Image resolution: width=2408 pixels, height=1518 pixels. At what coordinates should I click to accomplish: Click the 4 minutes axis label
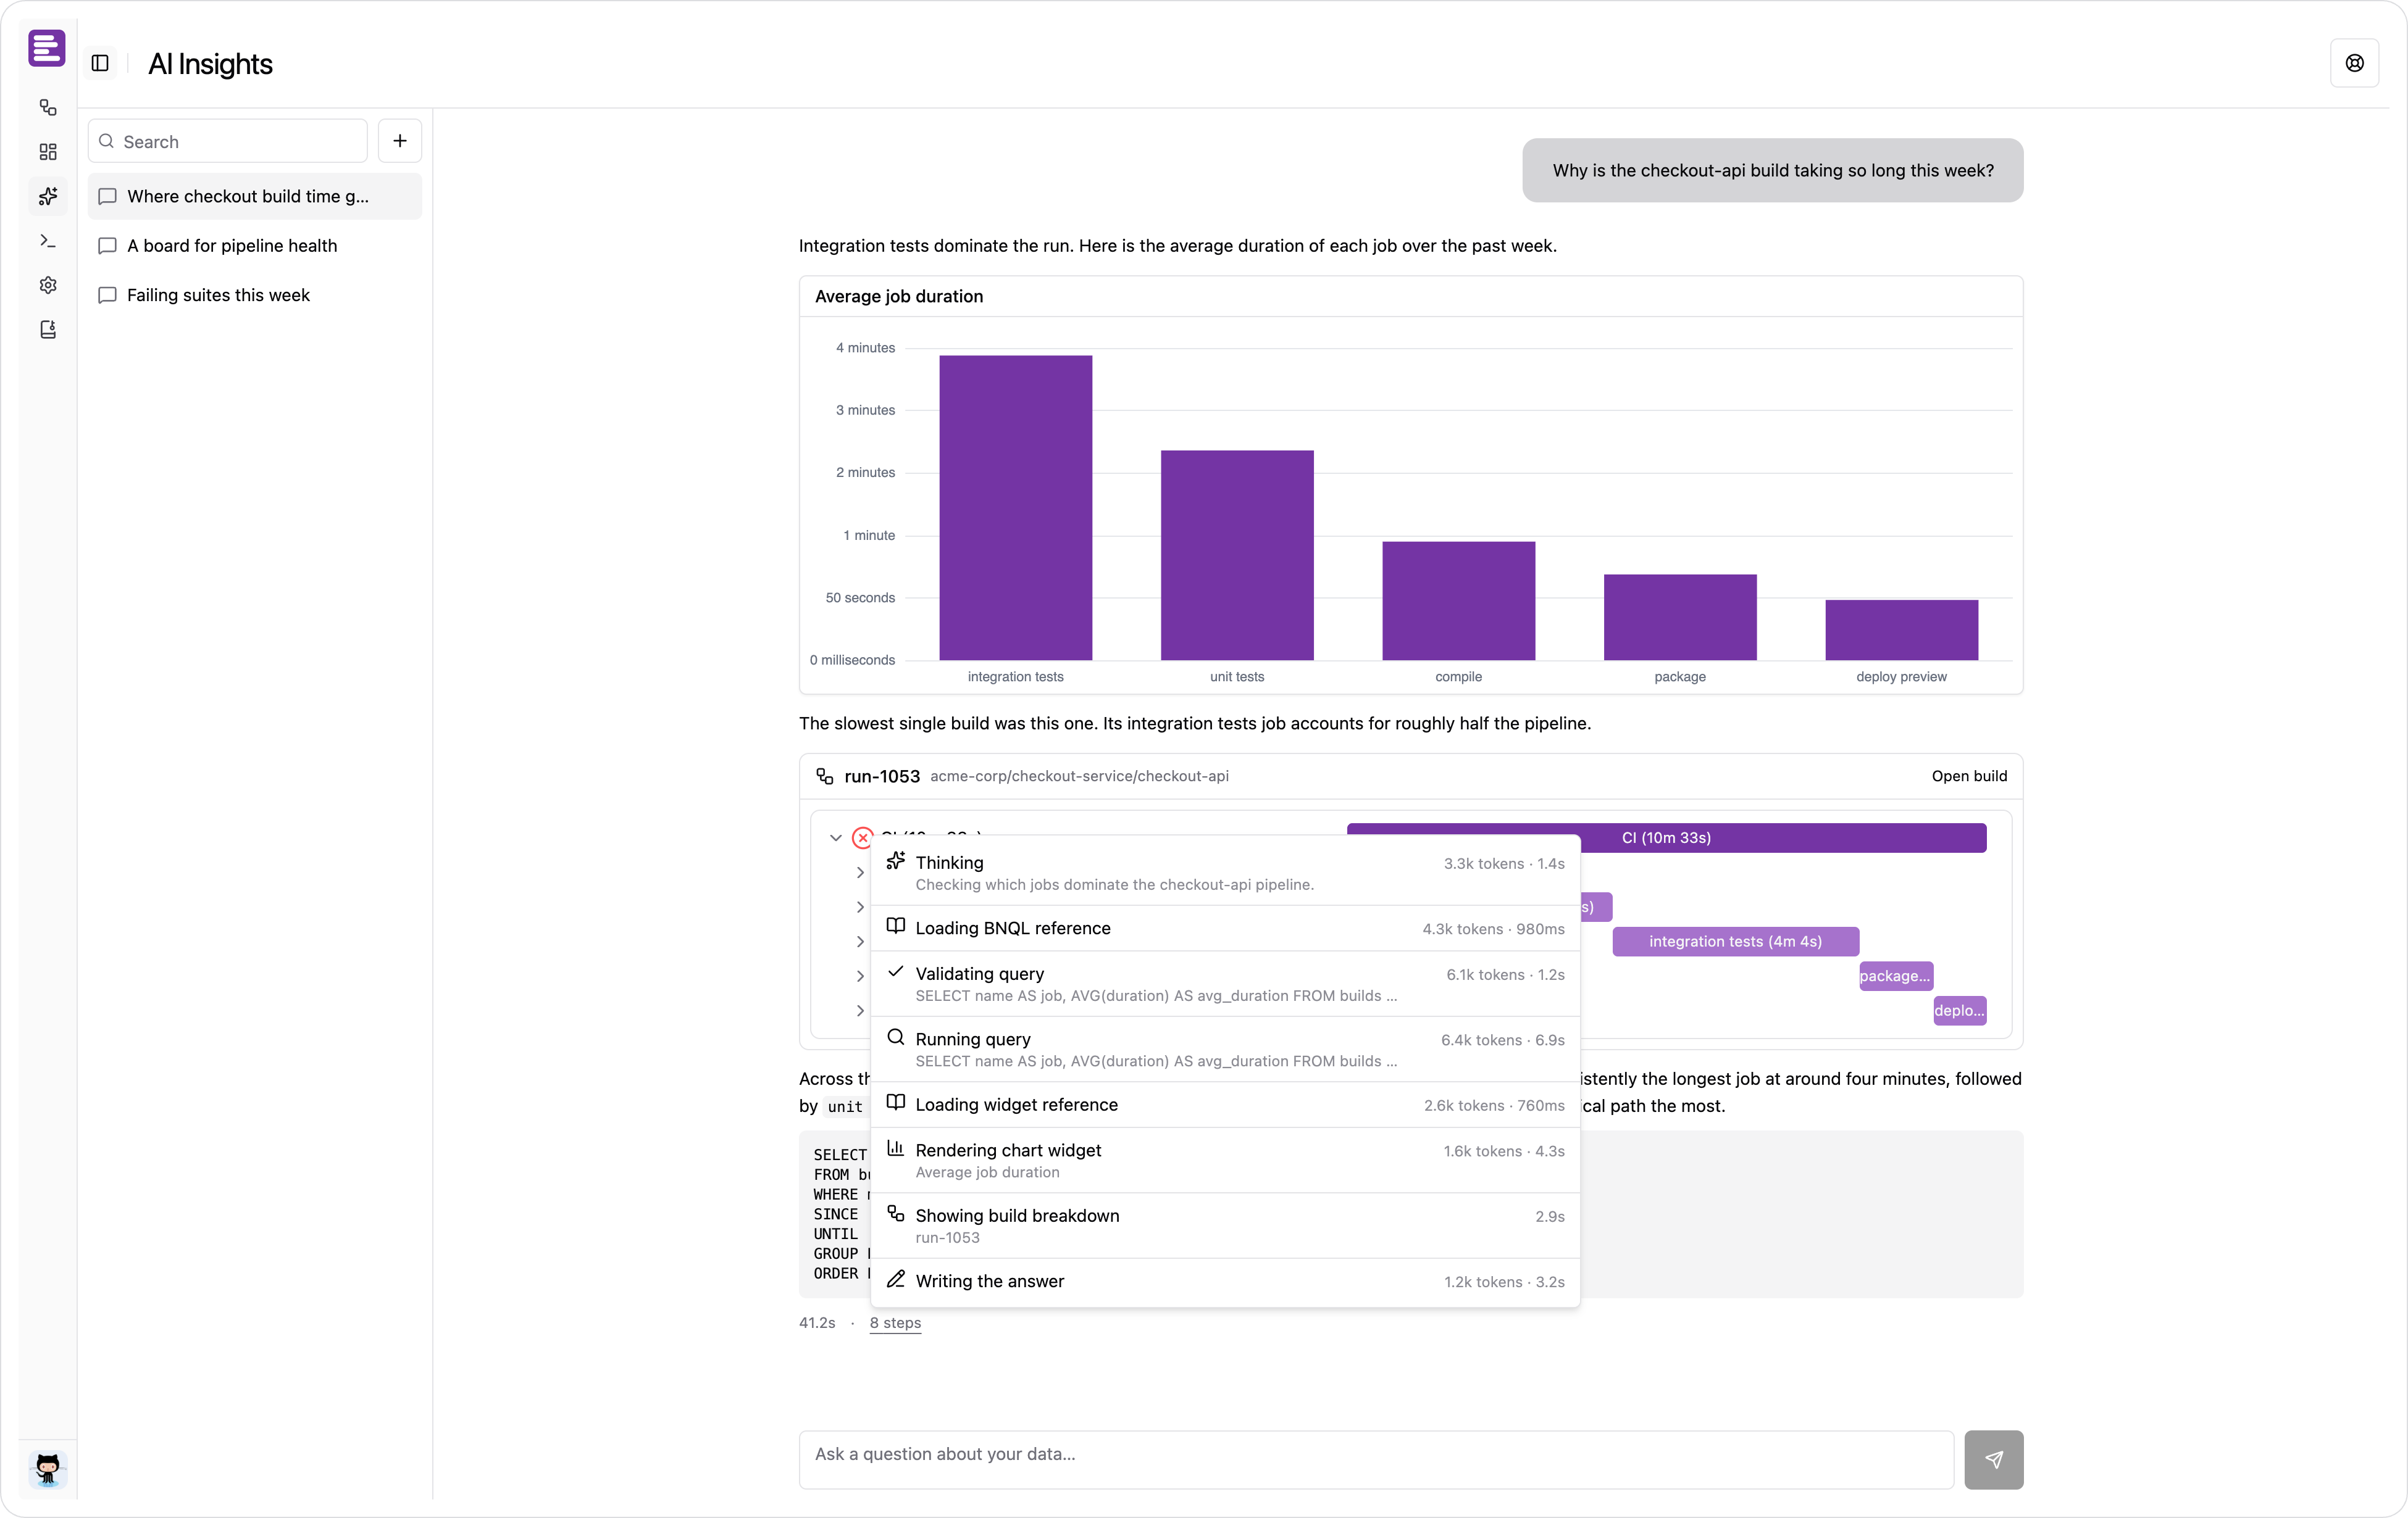[865, 348]
